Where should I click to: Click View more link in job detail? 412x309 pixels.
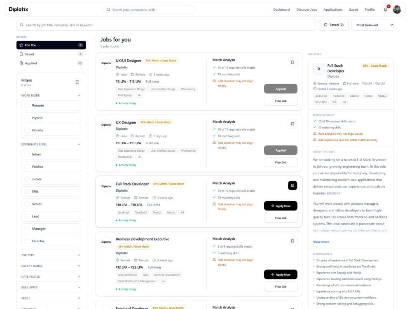(x=321, y=242)
